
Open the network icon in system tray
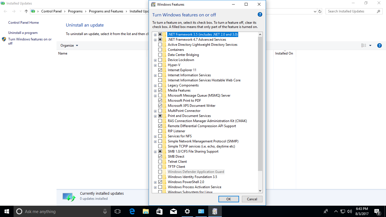[342, 211]
